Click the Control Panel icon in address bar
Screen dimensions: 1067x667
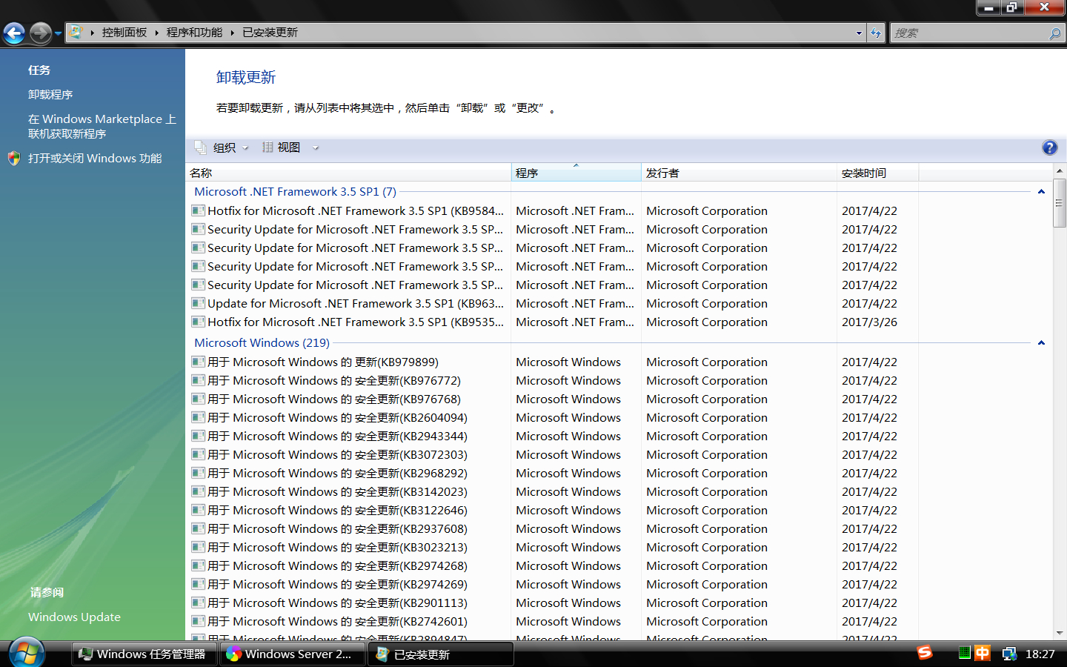75,32
